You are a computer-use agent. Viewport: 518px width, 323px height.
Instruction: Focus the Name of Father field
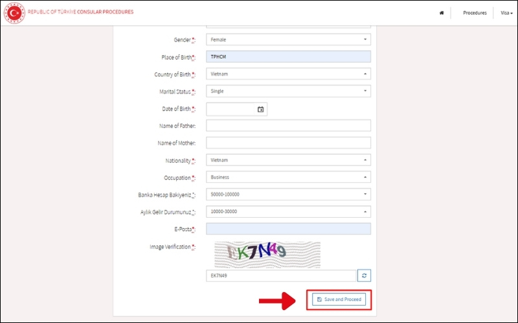[288, 125]
